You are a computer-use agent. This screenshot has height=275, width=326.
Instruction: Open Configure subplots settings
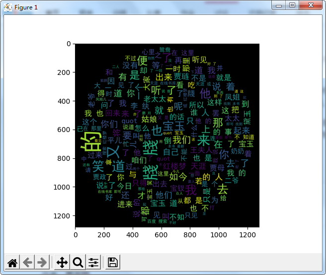coord(93,262)
